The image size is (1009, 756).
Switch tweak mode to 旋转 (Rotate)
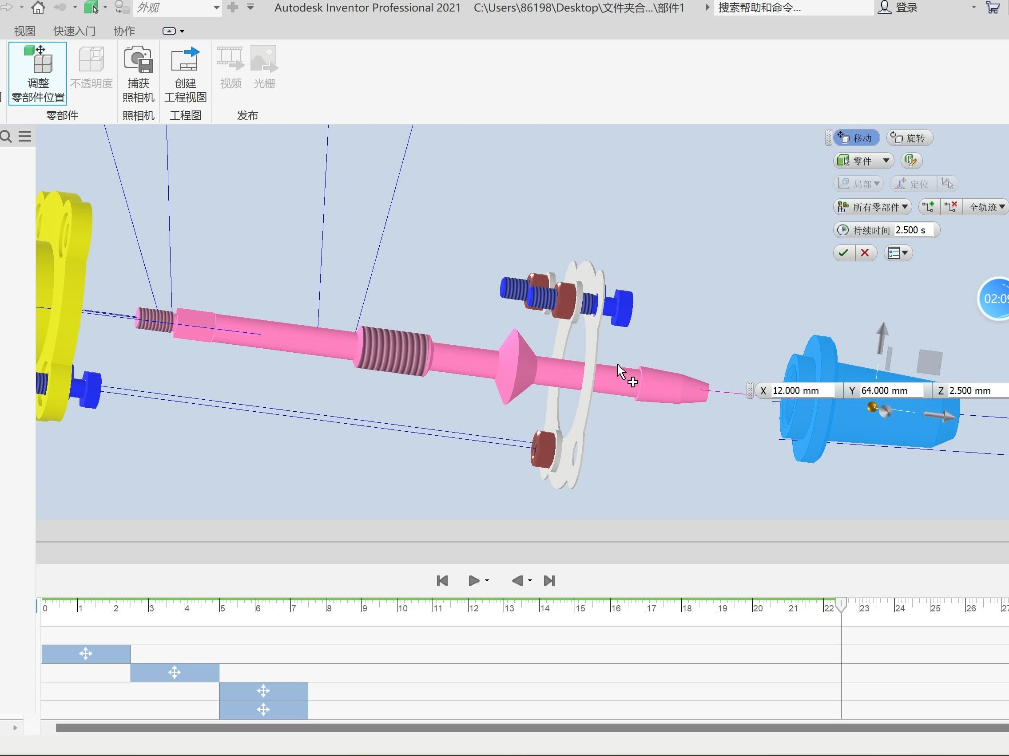909,138
